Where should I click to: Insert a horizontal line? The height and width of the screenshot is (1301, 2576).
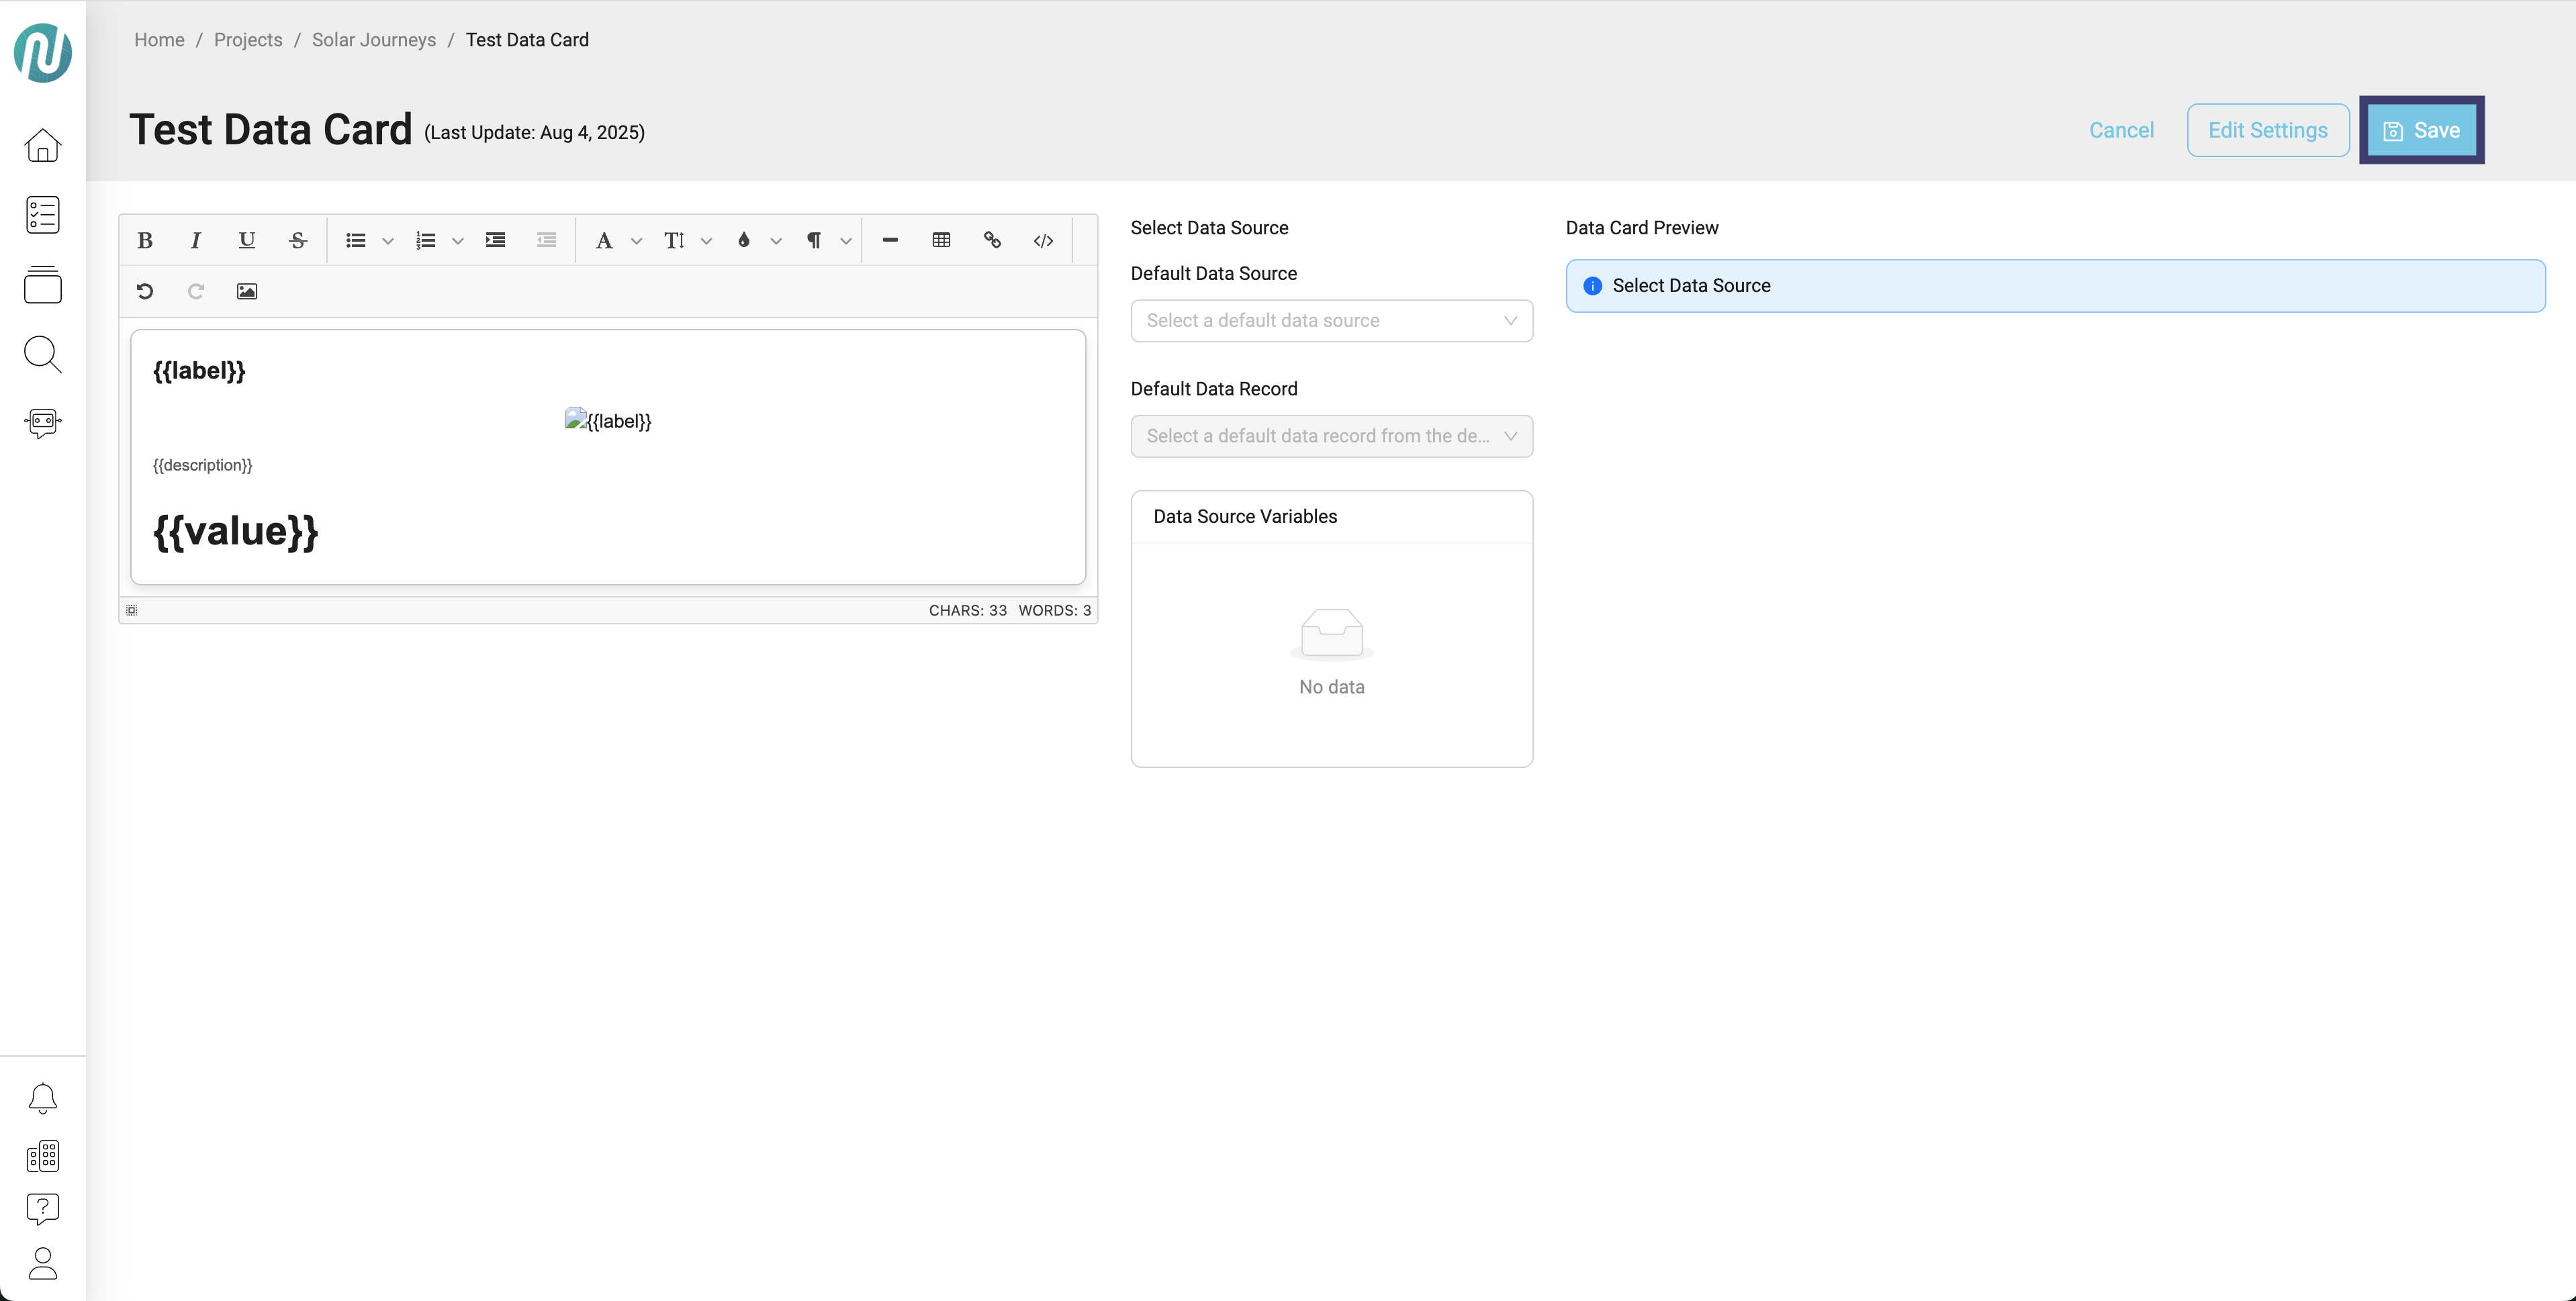pos(890,240)
